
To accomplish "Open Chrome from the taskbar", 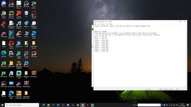I will (x=78, y=105).
